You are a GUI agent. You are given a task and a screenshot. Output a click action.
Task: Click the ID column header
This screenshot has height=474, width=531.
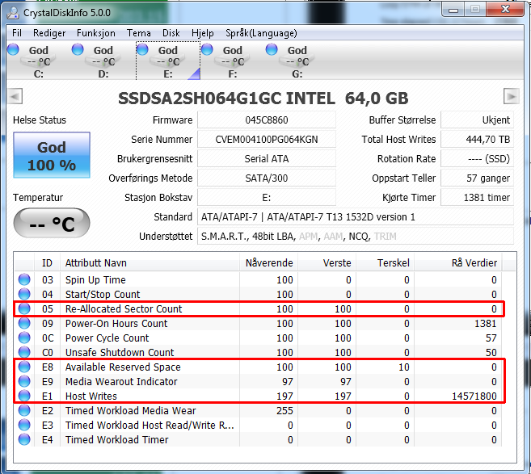point(47,263)
